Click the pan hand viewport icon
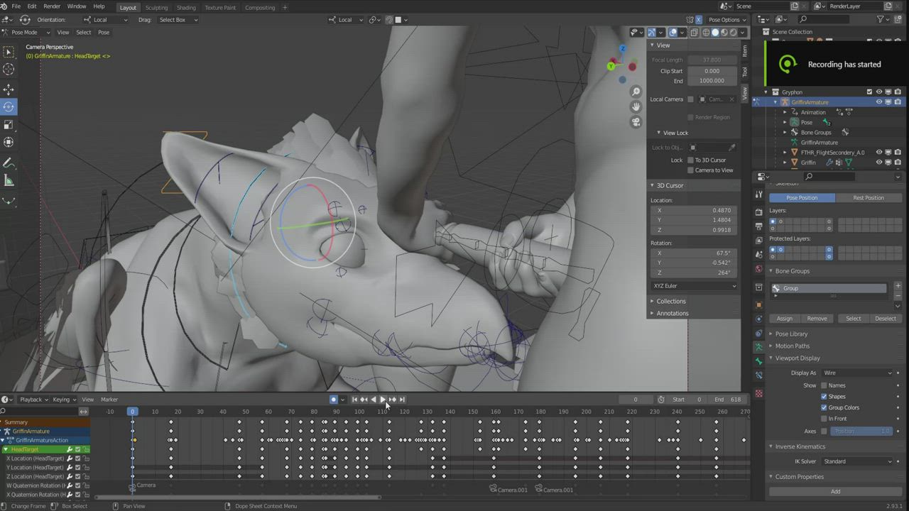The image size is (909, 511). click(636, 106)
